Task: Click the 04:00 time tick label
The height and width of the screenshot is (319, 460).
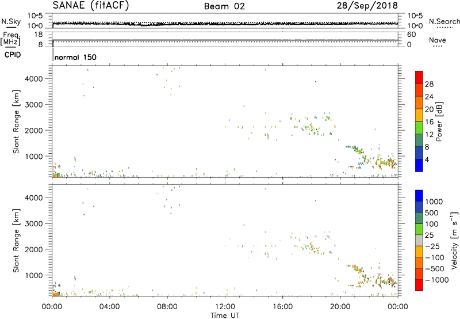Action: coord(109,307)
